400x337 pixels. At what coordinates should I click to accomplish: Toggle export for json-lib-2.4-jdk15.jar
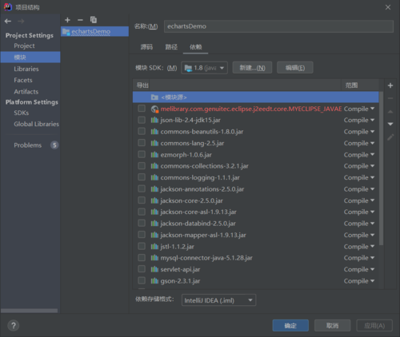click(142, 120)
